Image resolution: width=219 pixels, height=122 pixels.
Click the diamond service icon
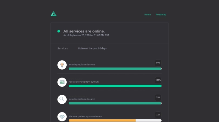click(62, 117)
